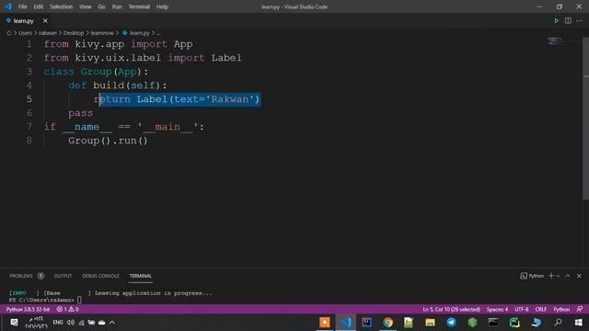Viewport: 589px width, 331px height.
Task: Open the OneDrive cloud tray icon
Action: (x=102, y=323)
